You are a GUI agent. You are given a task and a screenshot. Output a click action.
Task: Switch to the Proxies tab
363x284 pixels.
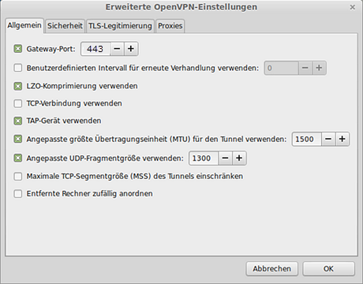point(170,26)
